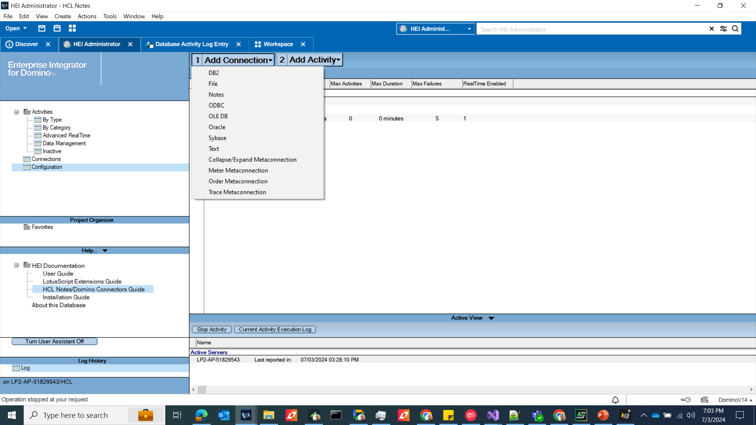The width and height of the screenshot is (756, 425).
Task: Click the horizontal scrollbar thumb
Action: click(202, 390)
